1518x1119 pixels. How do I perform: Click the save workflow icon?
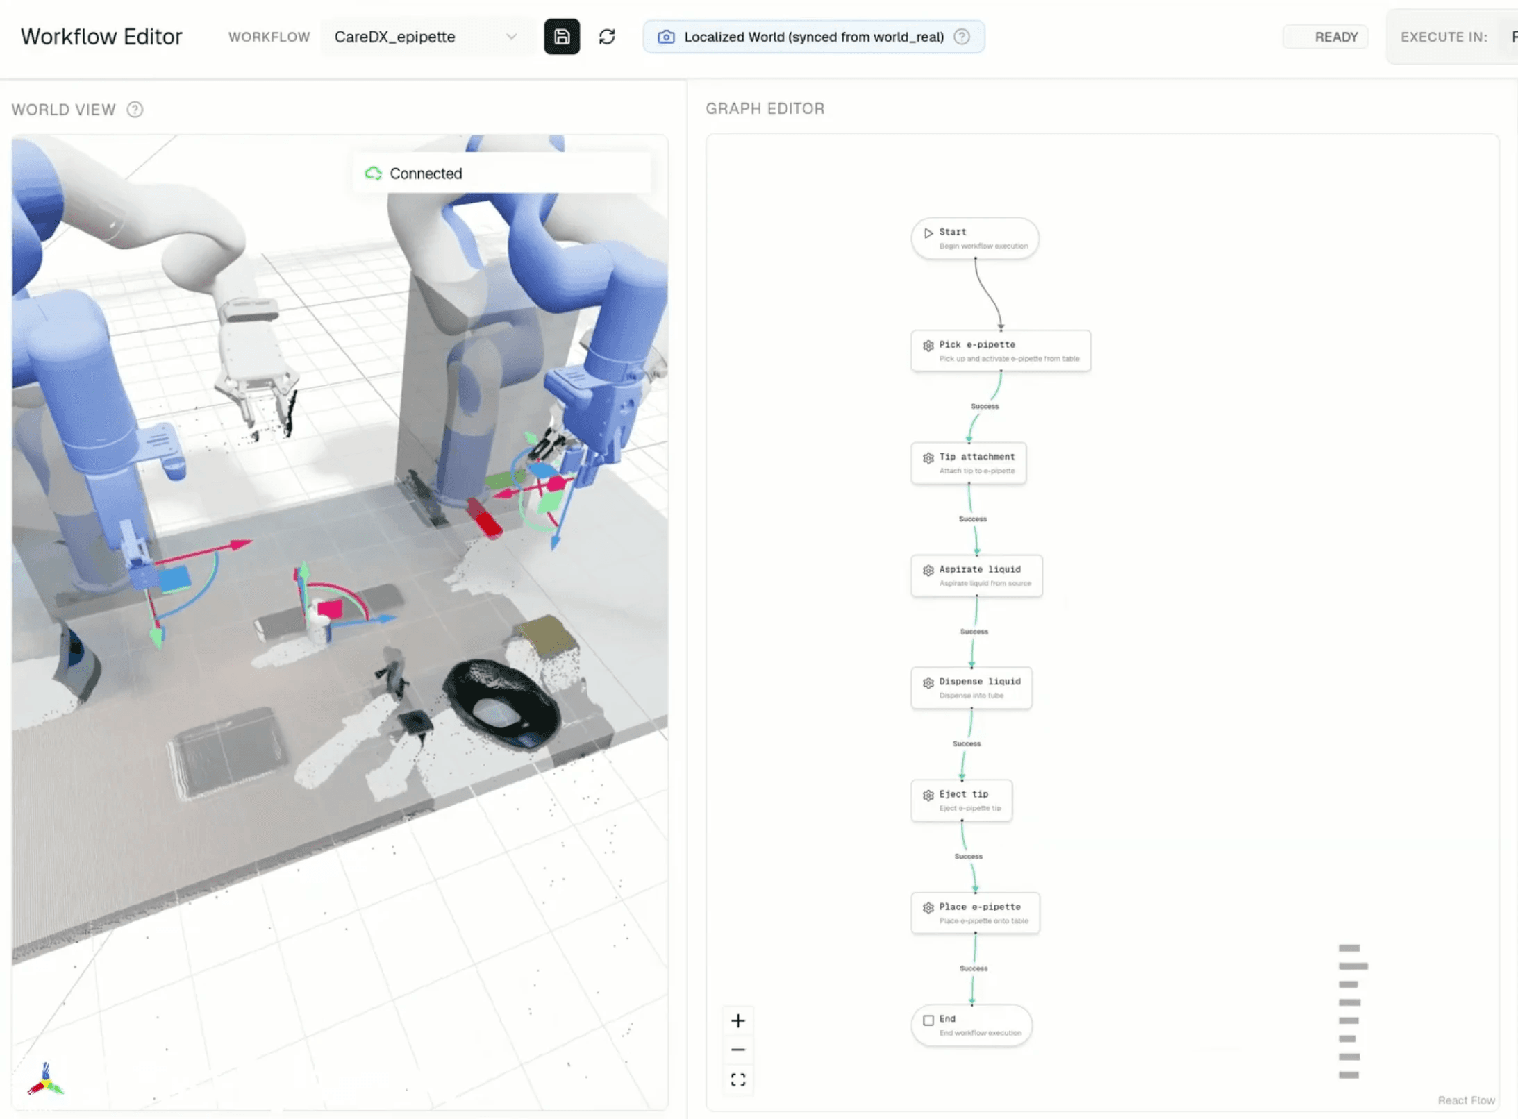pyautogui.click(x=561, y=37)
